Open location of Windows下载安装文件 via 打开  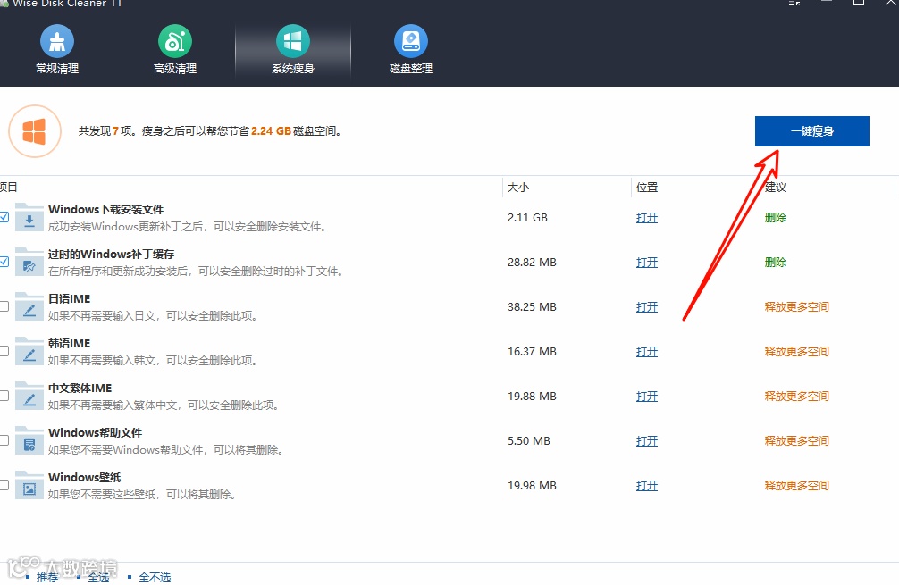pos(647,218)
